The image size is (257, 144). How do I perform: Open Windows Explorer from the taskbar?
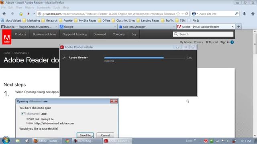click(x=18, y=141)
